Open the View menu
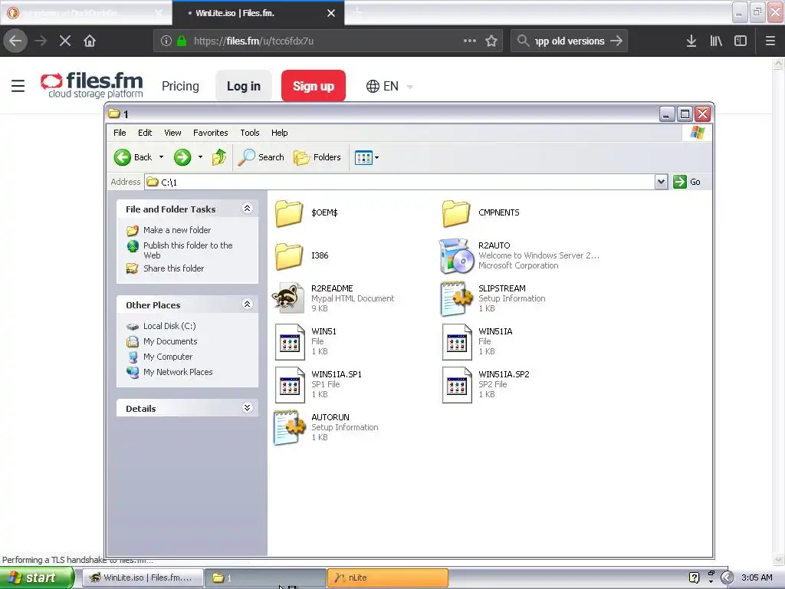 (172, 133)
